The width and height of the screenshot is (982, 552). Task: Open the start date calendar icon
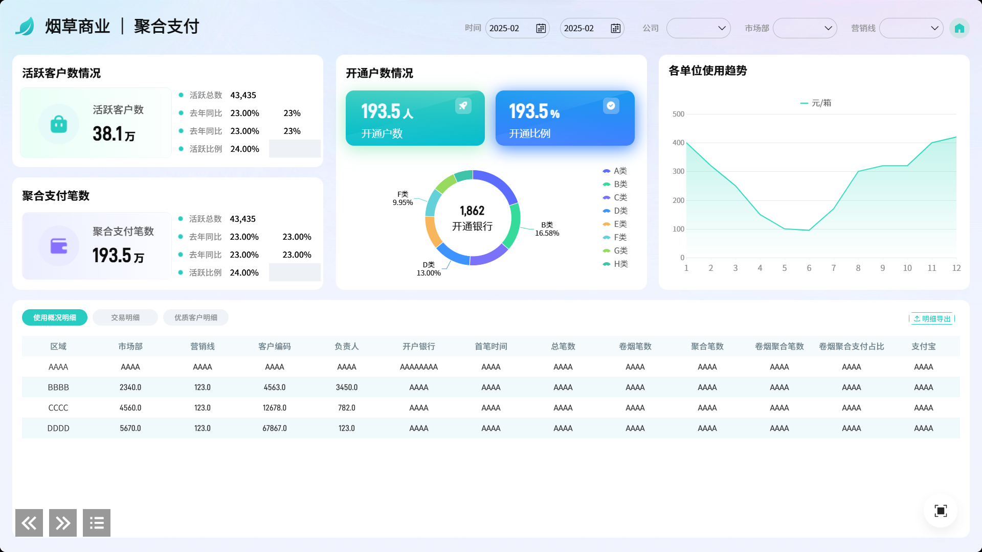pos(541,28)
